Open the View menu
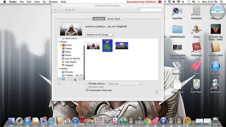Screen dimensions: 226x127 (37, 2)
